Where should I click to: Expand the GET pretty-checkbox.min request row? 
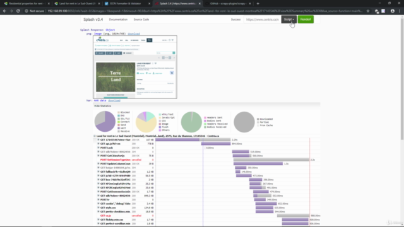(98, 212)
